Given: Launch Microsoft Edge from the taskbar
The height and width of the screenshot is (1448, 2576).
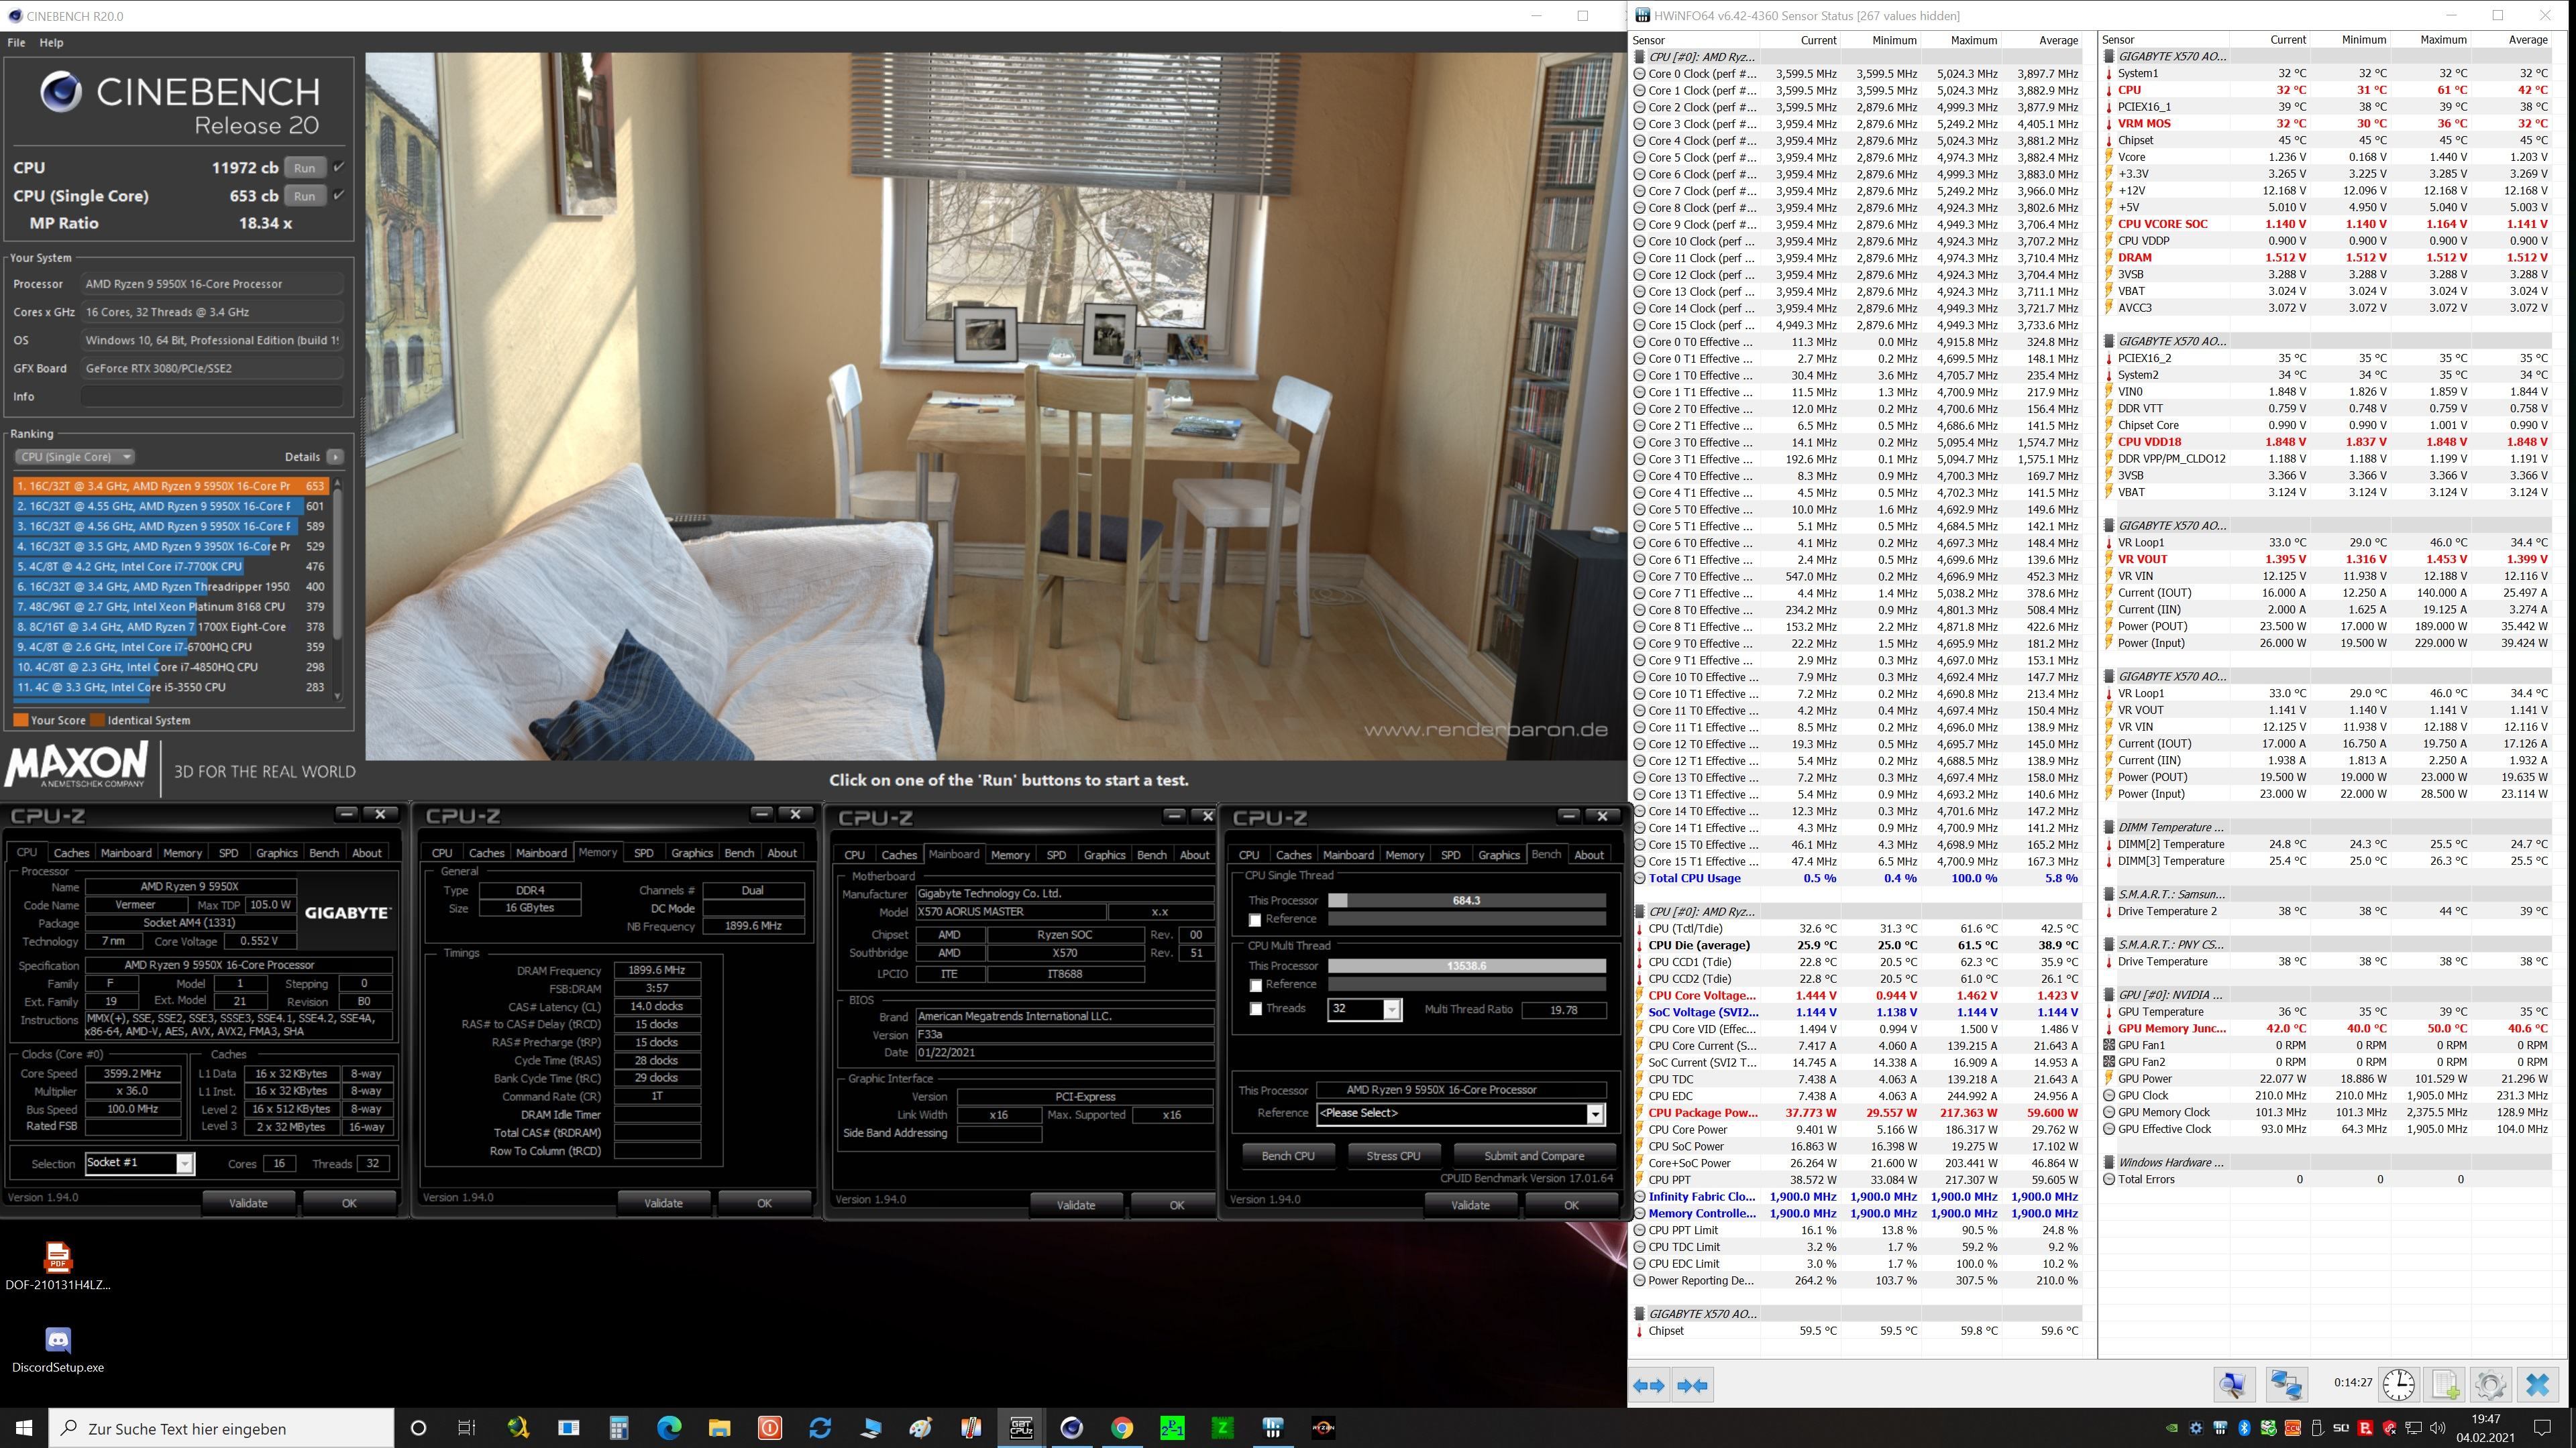Looking at the screenshot, I should click(669, 1428).
